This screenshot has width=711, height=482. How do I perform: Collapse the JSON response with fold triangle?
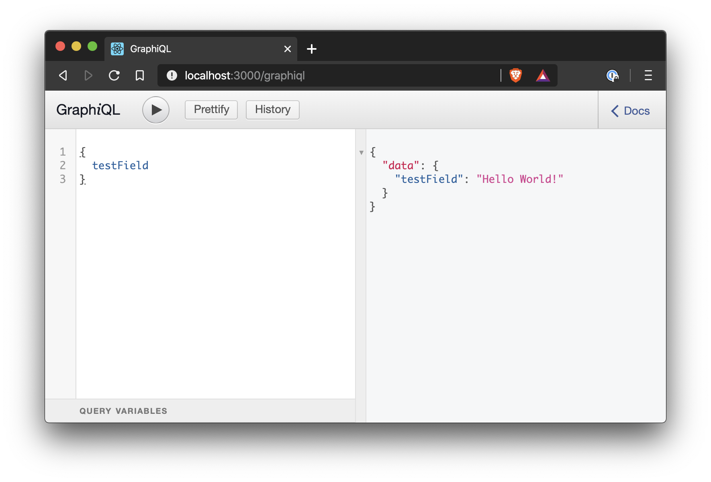pos(362,153)
